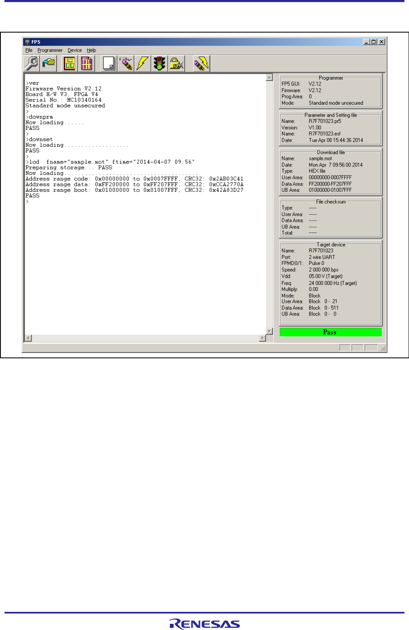
Task: Click Data Area 'Block 0 - 511' value
Action: click(x=324, y=308)
